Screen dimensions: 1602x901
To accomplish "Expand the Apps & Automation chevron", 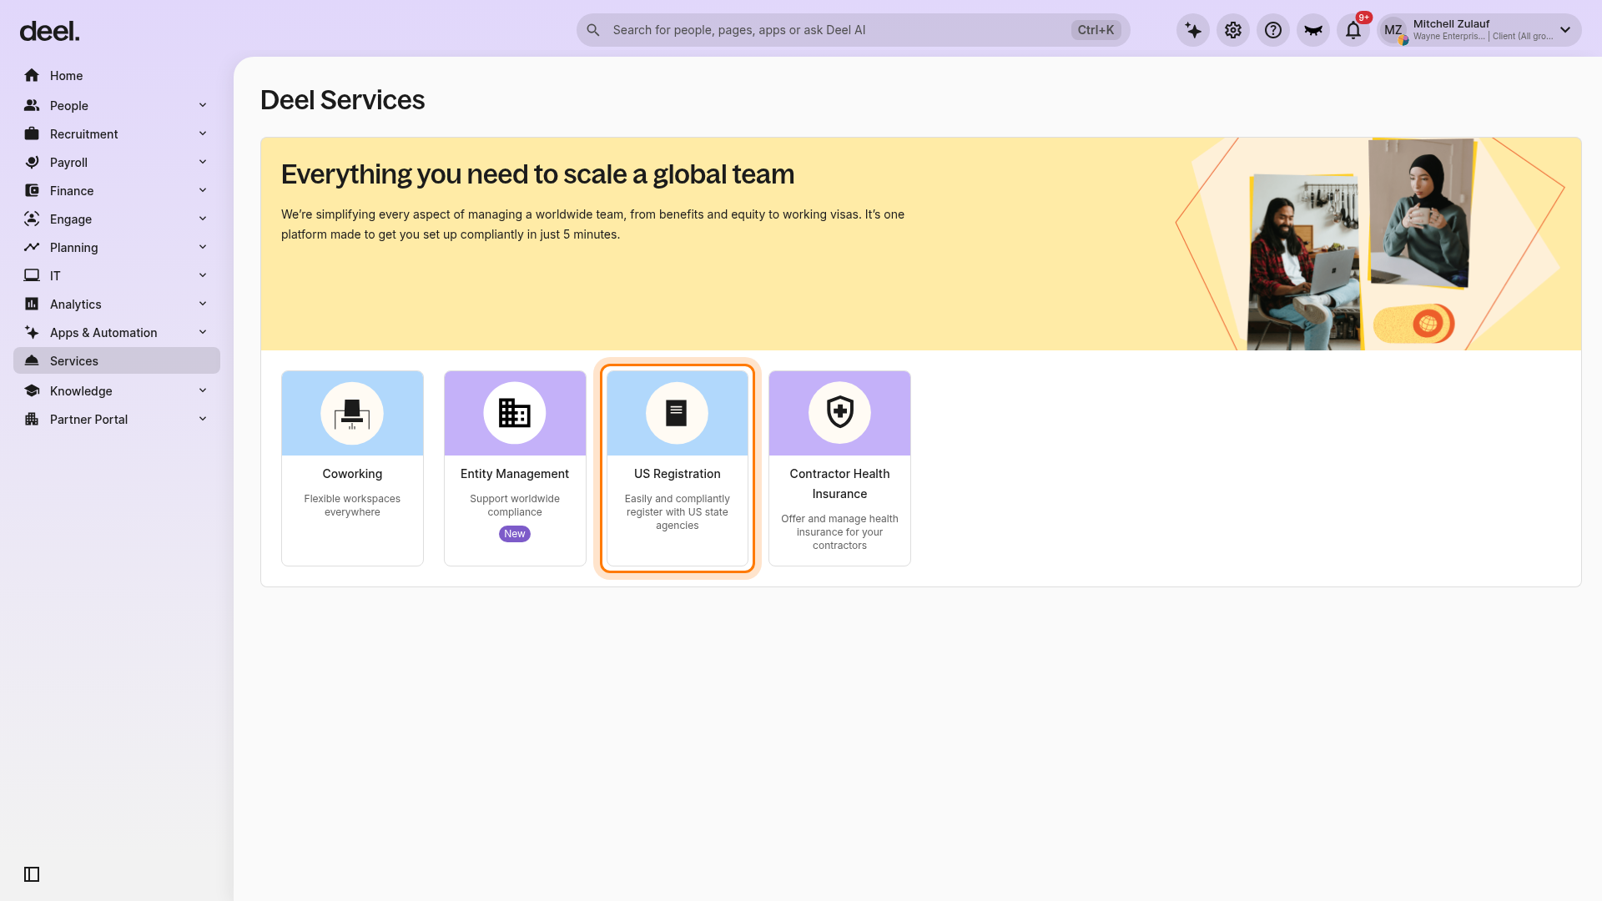I will [x=203, y=332].
